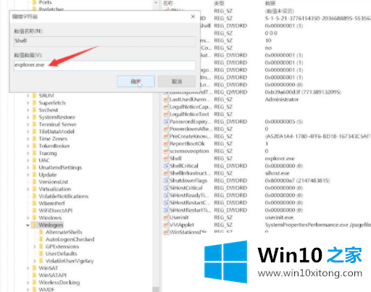Select the WirelessDocking folder icon
This screenshot has height=292, width=371.
click(x=35, y=283)
